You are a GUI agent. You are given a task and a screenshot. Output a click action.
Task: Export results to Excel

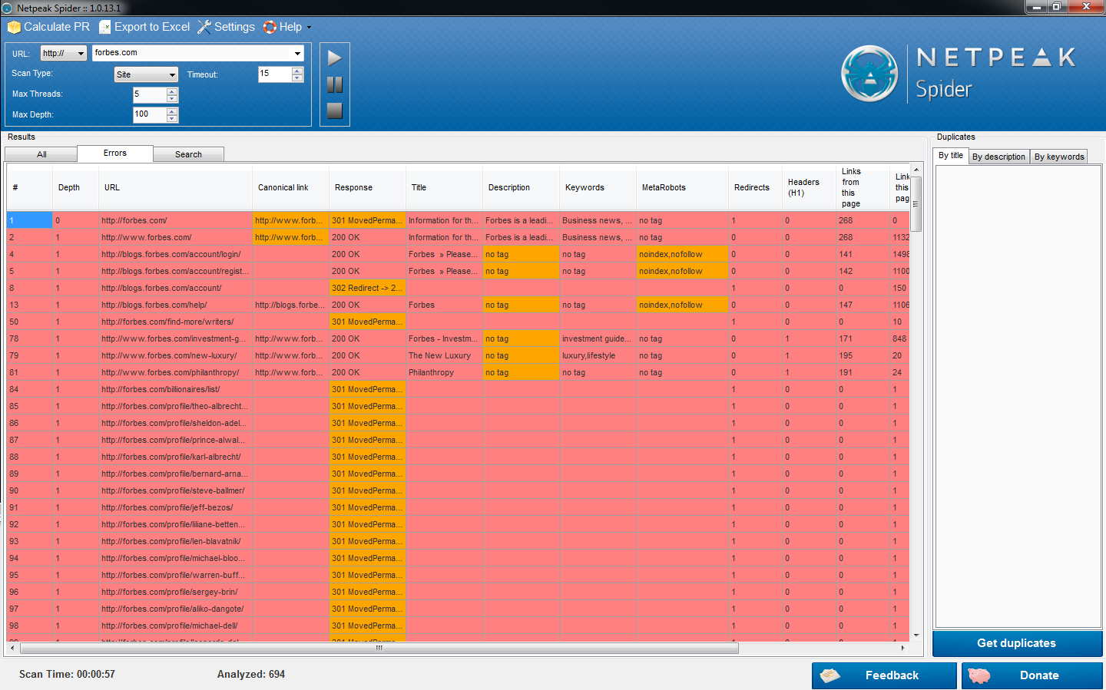point(144,27)
